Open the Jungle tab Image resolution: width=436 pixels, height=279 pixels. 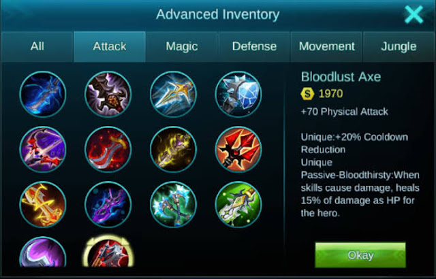coord(399,46)
